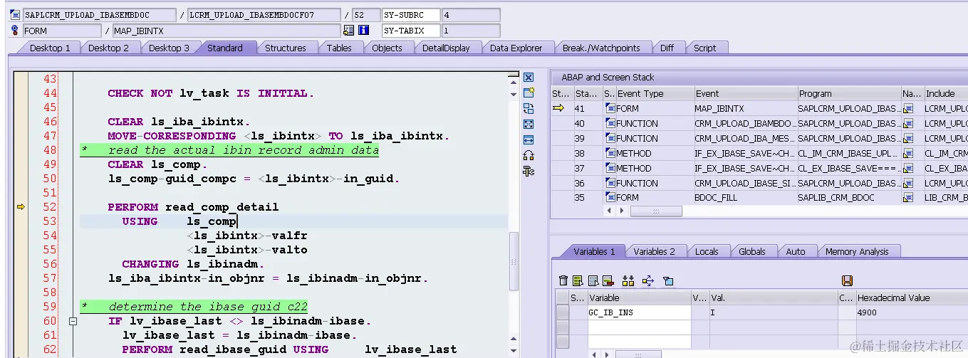Switch to Variables 2 tab
This screenshot has height=358, width=968.
pos(654,251)
